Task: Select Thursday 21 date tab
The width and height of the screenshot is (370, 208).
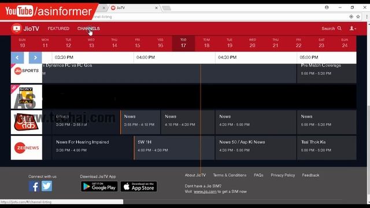Action: [275, 43]
